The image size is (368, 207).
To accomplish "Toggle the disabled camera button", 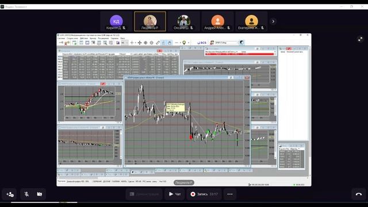I will [x=40, y=194].
